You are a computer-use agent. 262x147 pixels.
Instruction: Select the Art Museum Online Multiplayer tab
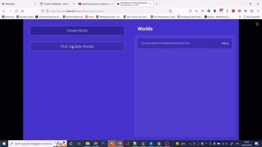point(134,4)
